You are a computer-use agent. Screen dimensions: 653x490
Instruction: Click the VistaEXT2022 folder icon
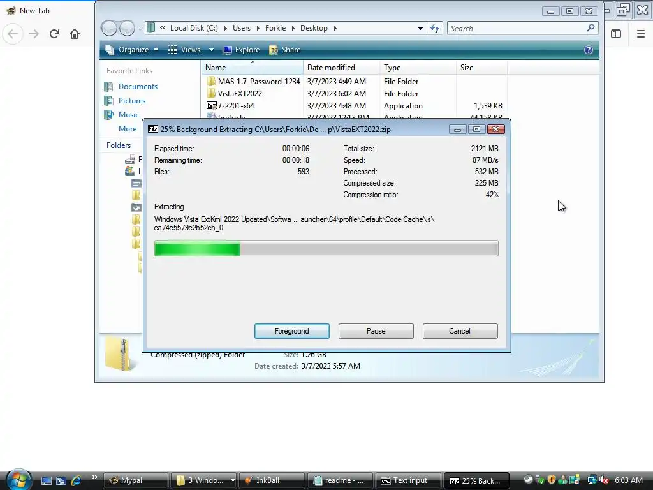coord(212,93)
